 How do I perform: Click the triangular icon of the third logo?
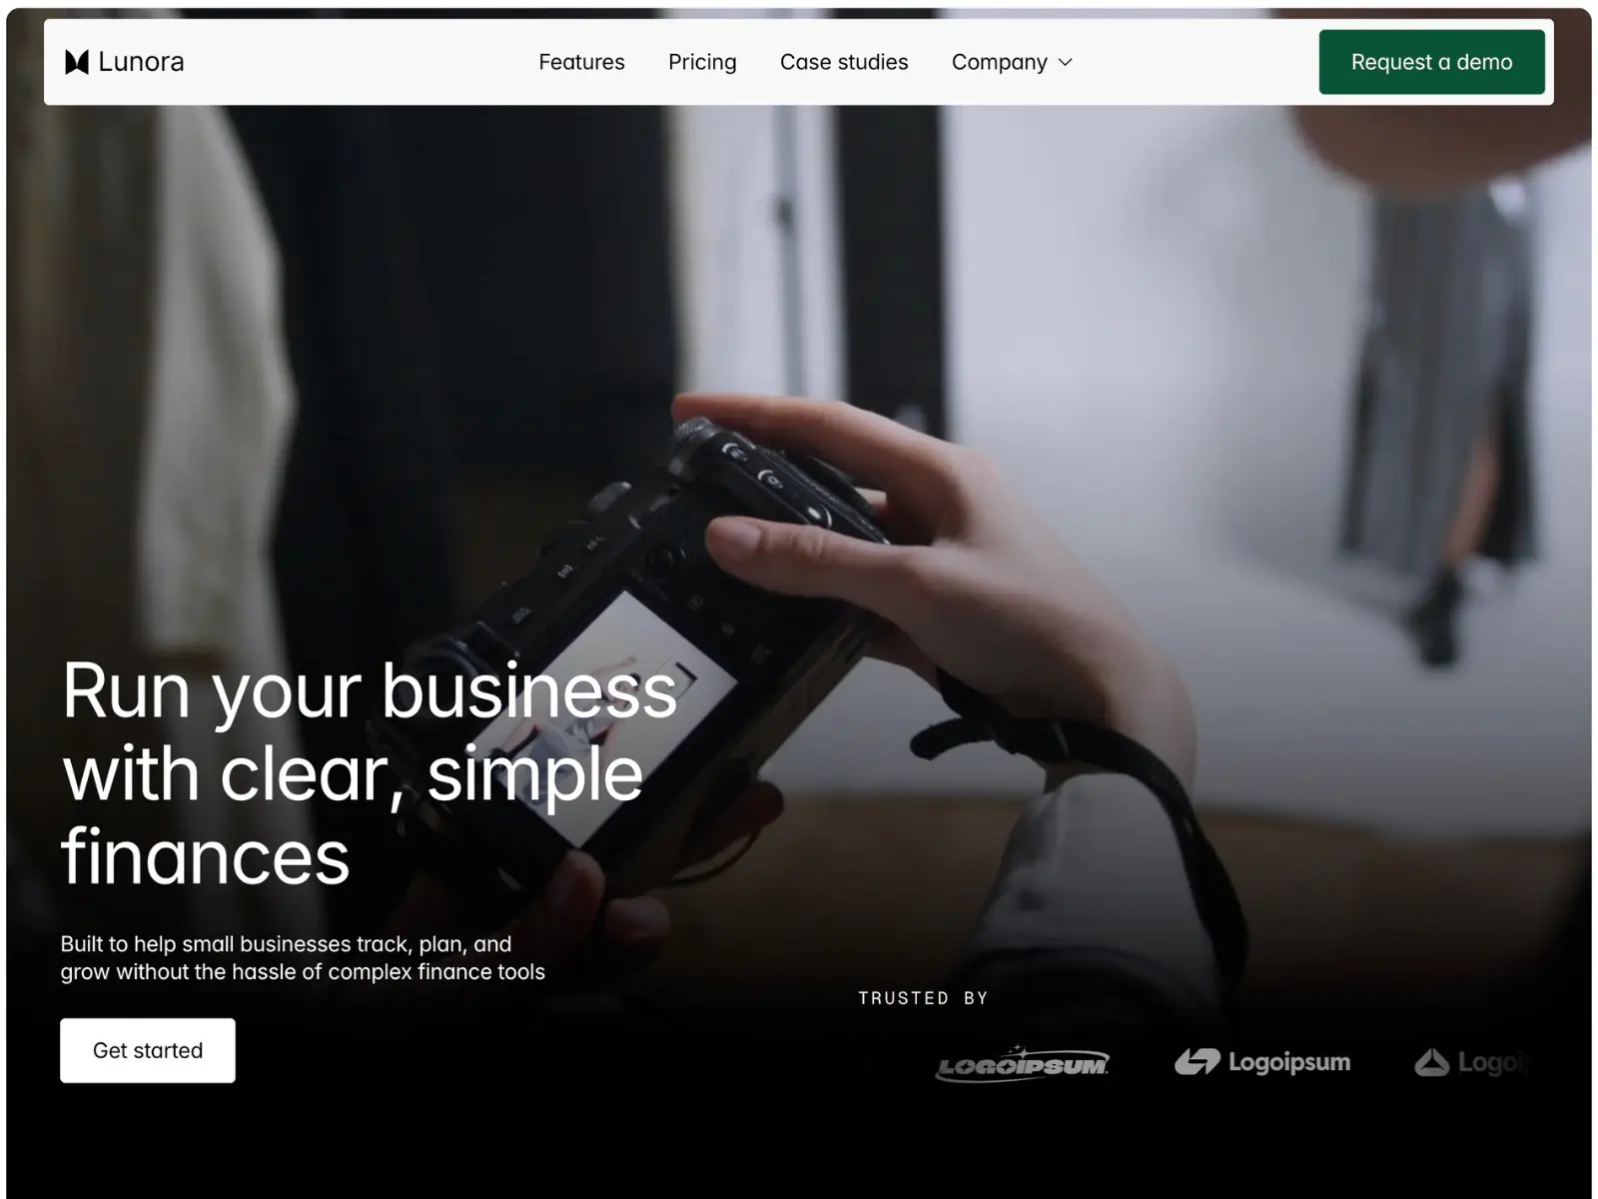coord(1431,1062)
